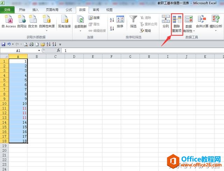Image resolution: width=224 pixels, height=171 pixels.
Task: Open the Undo history dropdown arrow
Action: click(13, 44)
